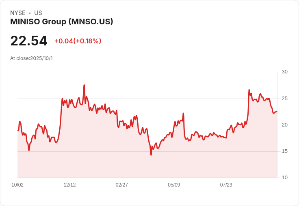Select the NYSE exchange label
299x206 pixels.
point(18,13)
